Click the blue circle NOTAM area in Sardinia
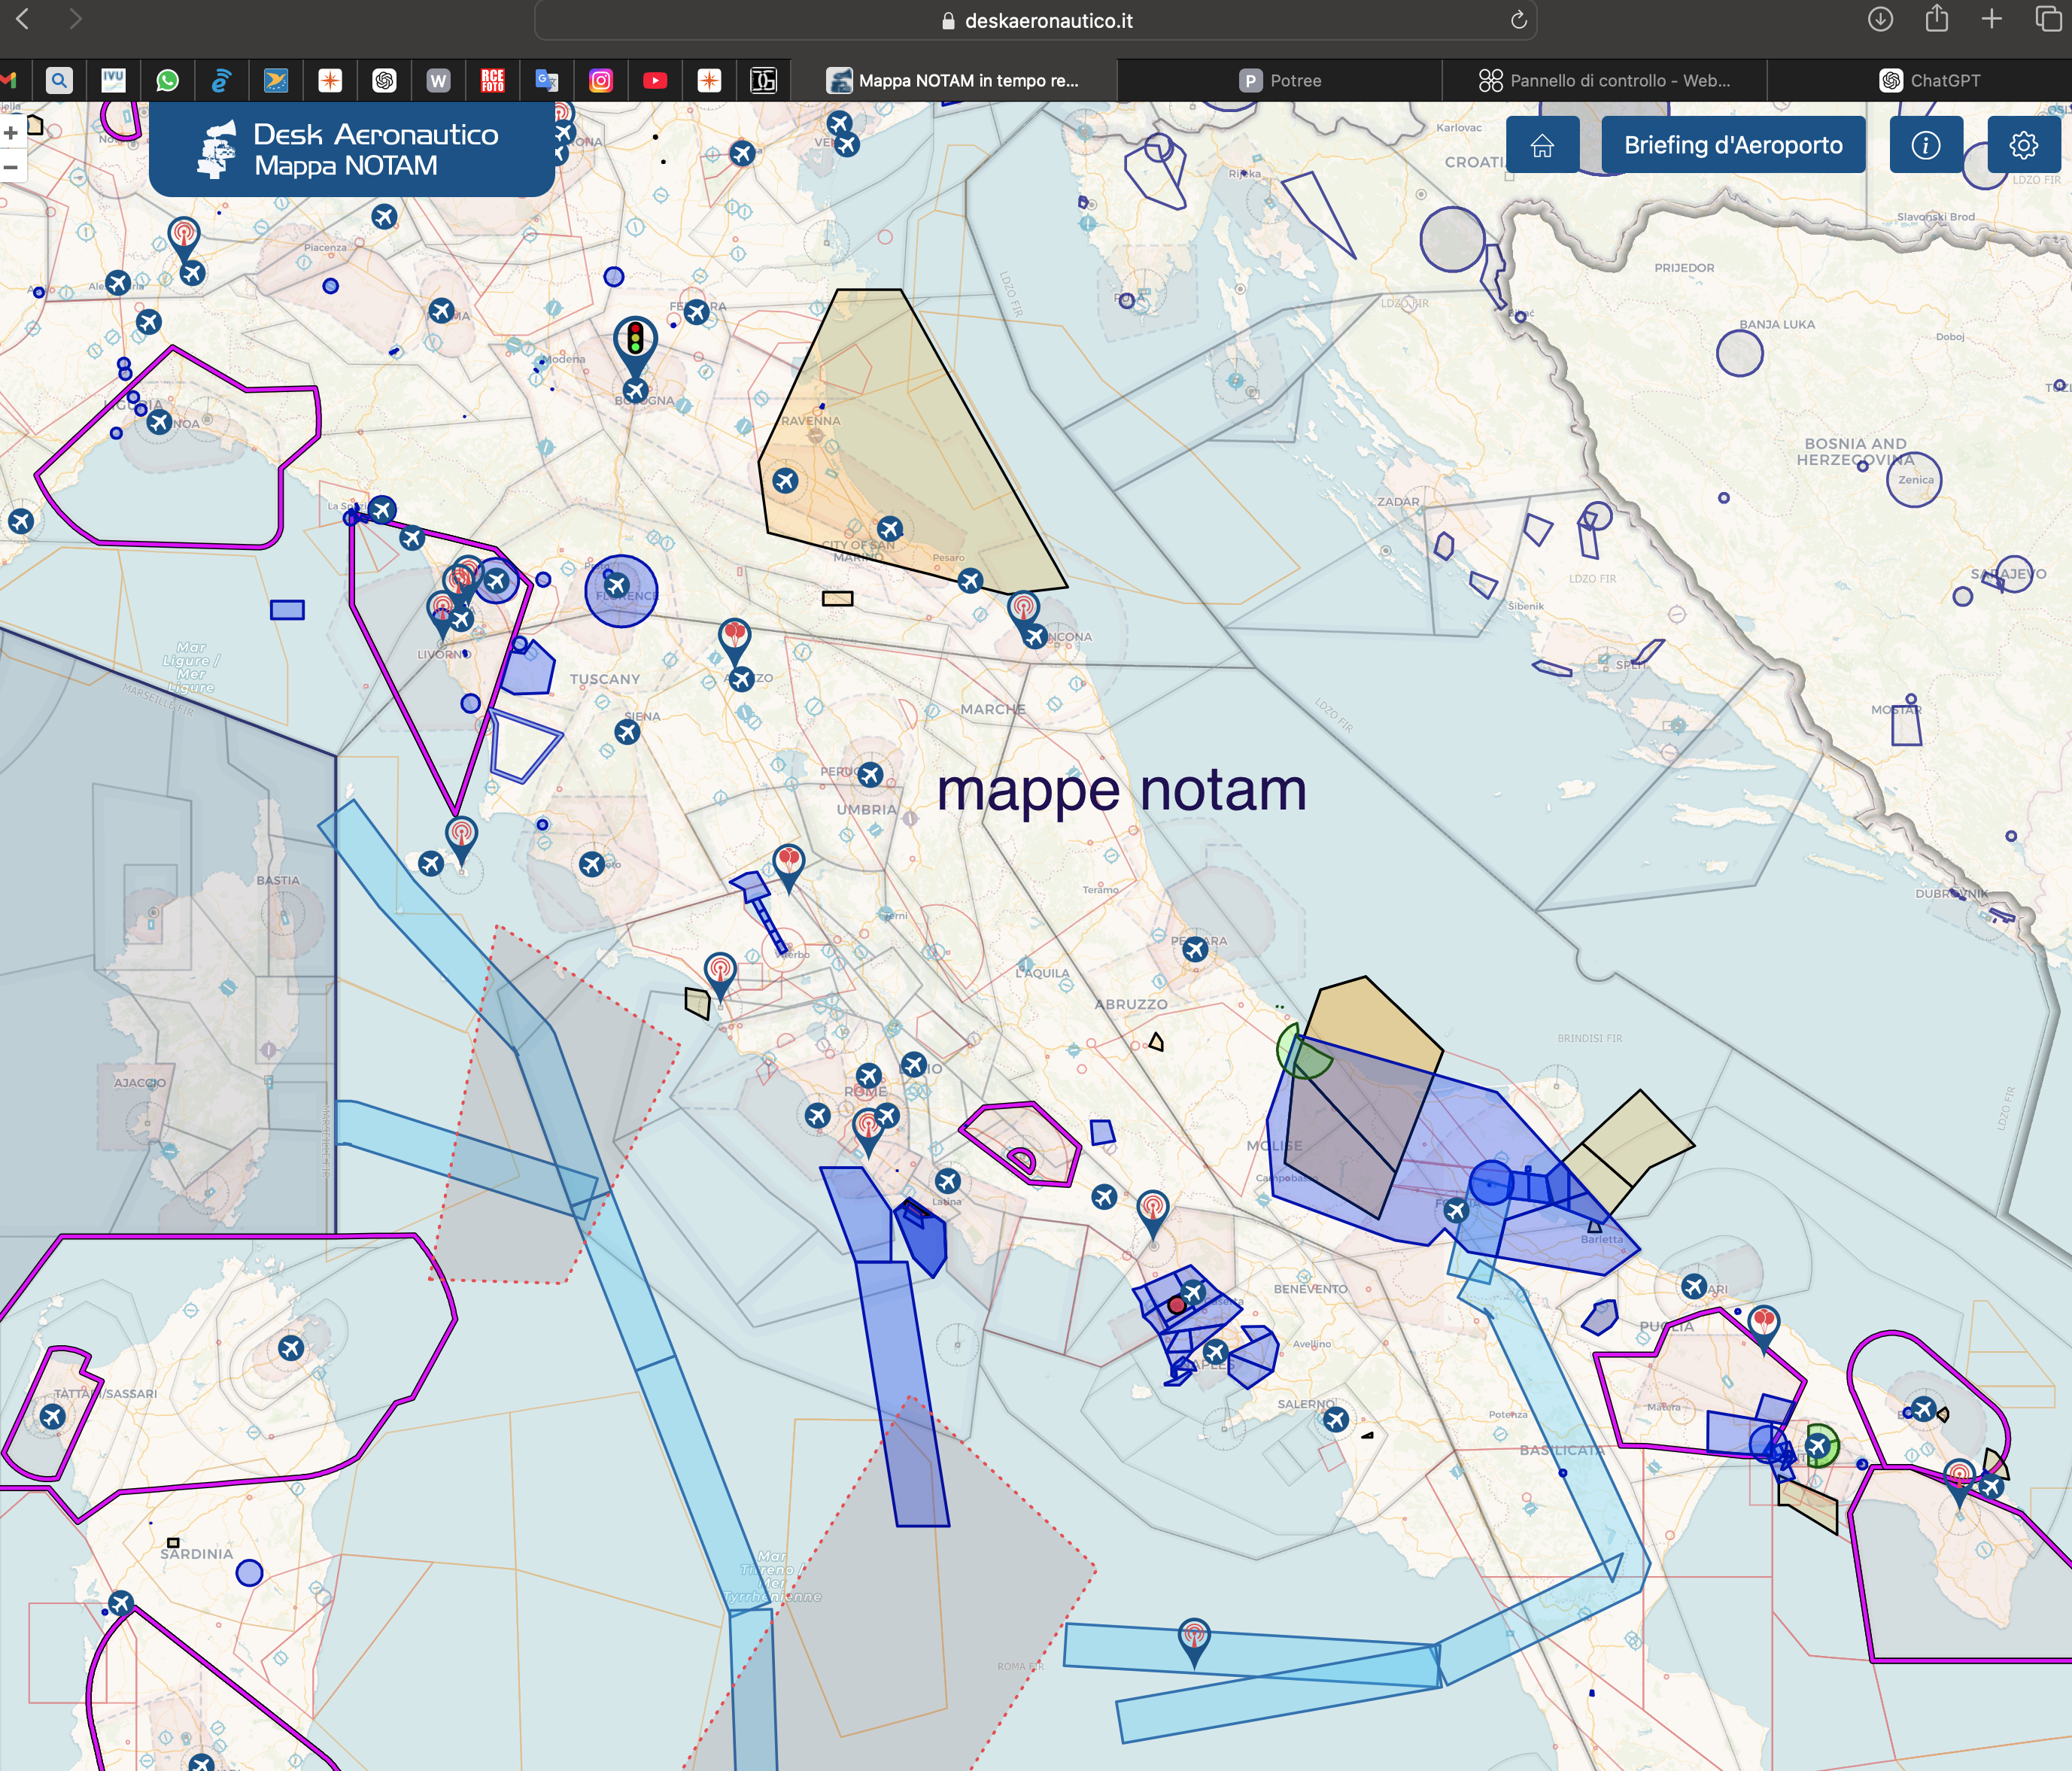2072x1771 pixels. pos(249,1573)
